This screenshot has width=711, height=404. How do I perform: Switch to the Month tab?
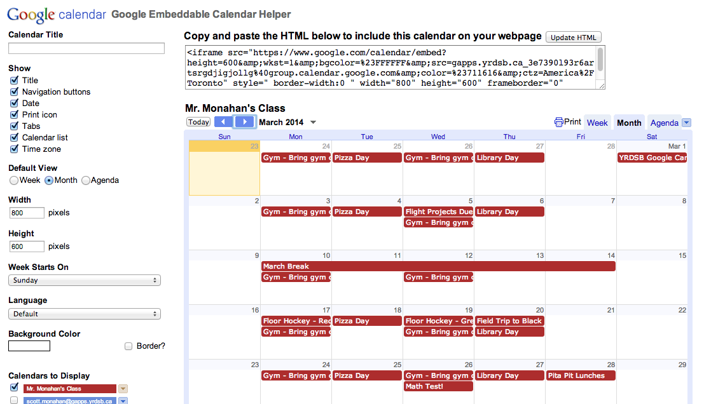[x=629, y=123]
